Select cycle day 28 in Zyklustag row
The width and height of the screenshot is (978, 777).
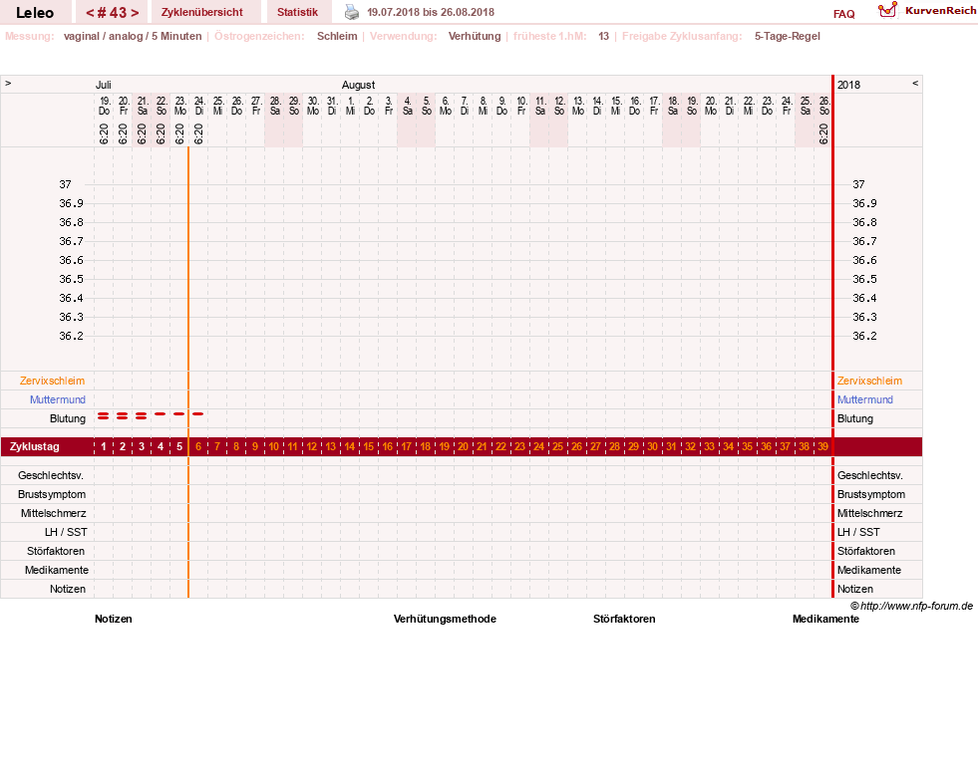click(x=614, y=446)
